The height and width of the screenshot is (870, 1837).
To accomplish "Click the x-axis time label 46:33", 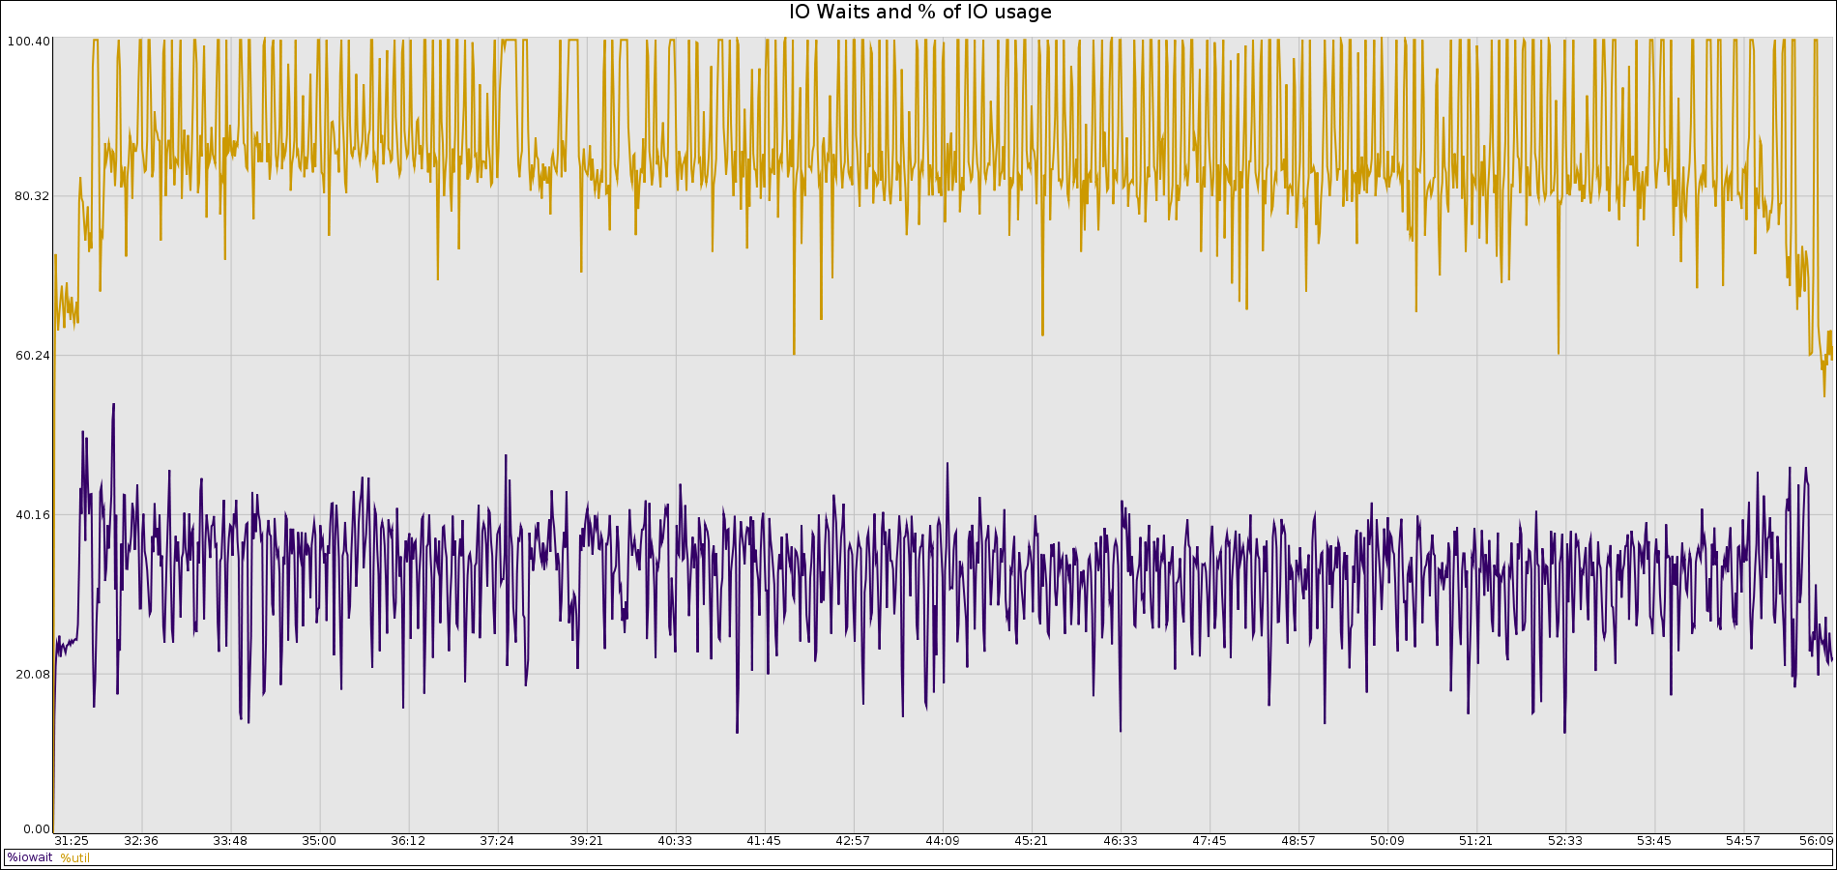I will pos(1120,841).
